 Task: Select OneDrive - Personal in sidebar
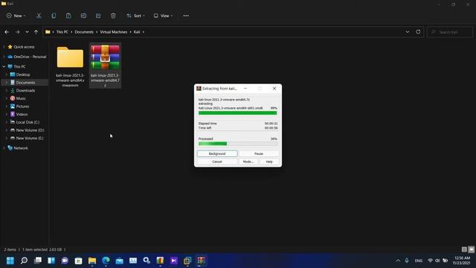(30, 57)
